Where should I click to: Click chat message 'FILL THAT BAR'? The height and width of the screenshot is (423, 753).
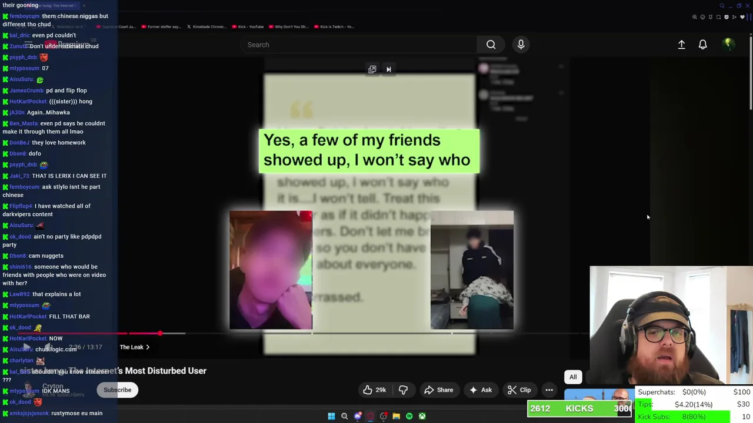click(x=69, y=316)
